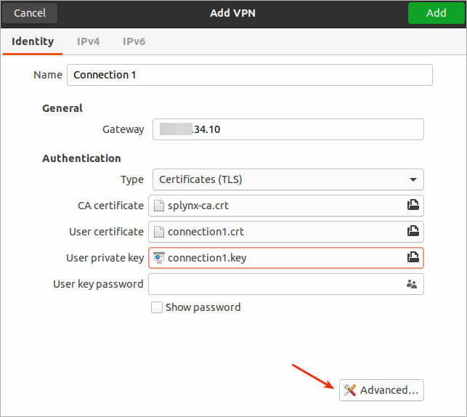The image size is (467, 417).
Task: Open the IPv6 tab
Action: click(134, 41)
